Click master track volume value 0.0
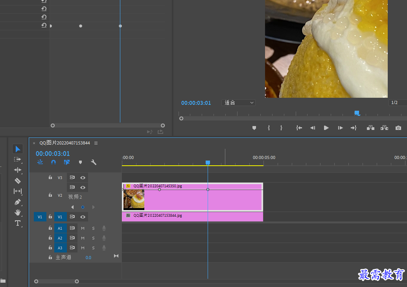 [x=88, y=258]
